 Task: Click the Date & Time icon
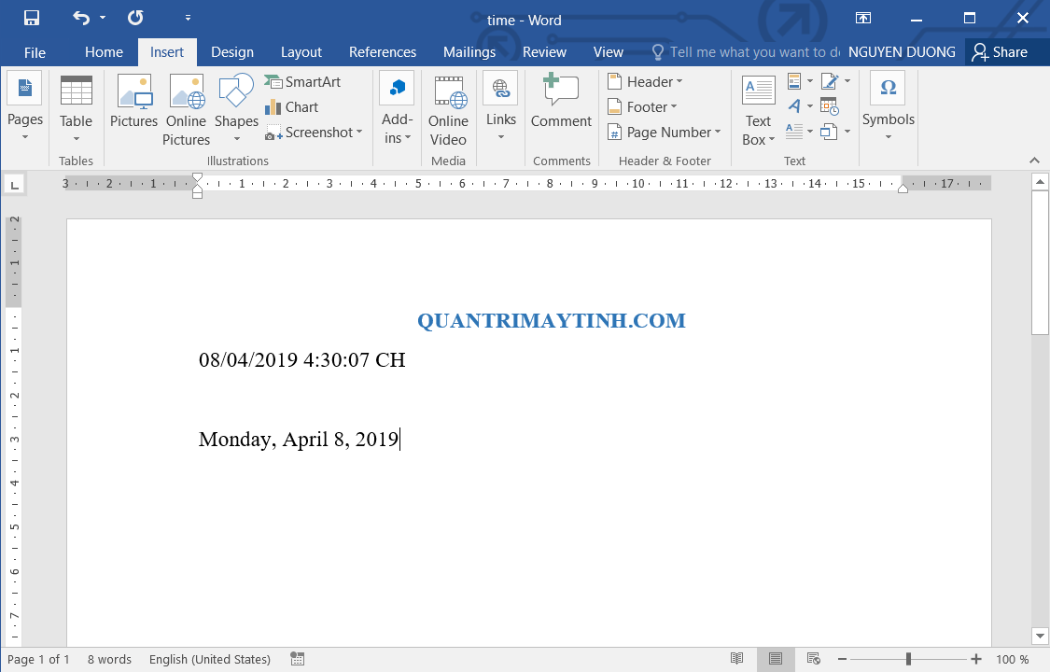pyautogui.click(x=830, y=106)
